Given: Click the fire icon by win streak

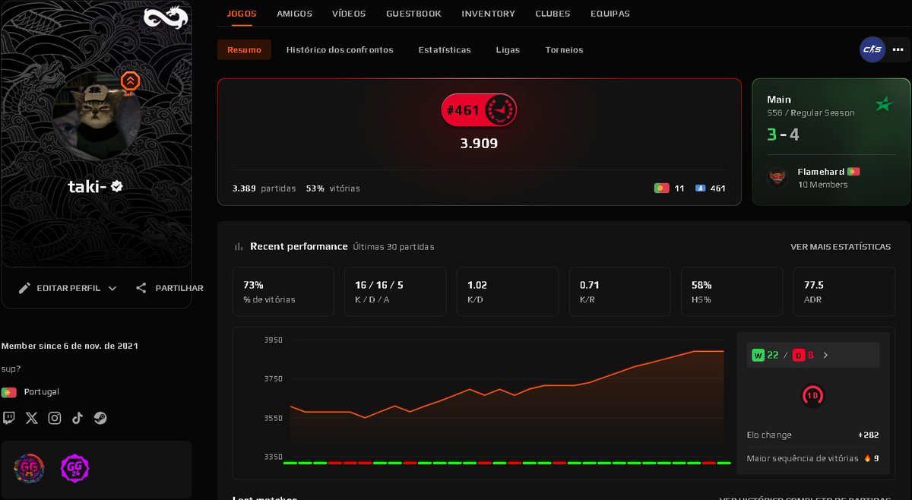Looking at the screenshot, I should click(x=867, y=458).
